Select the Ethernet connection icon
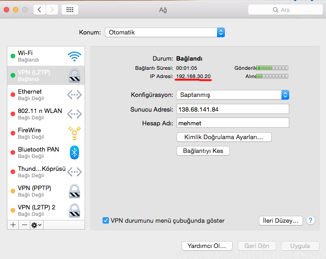The width and height of the screenshot is (326, 259). pos(74,95)
